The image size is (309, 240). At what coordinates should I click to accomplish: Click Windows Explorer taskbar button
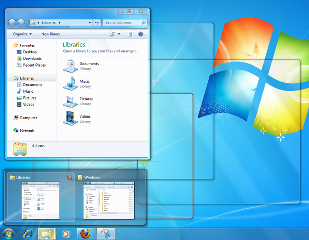pos(46,234)
